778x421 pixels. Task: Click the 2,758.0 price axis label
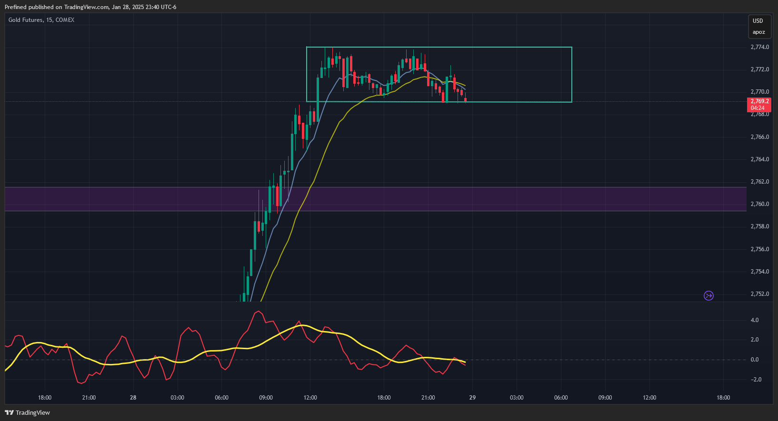click(x=759, y=226)
